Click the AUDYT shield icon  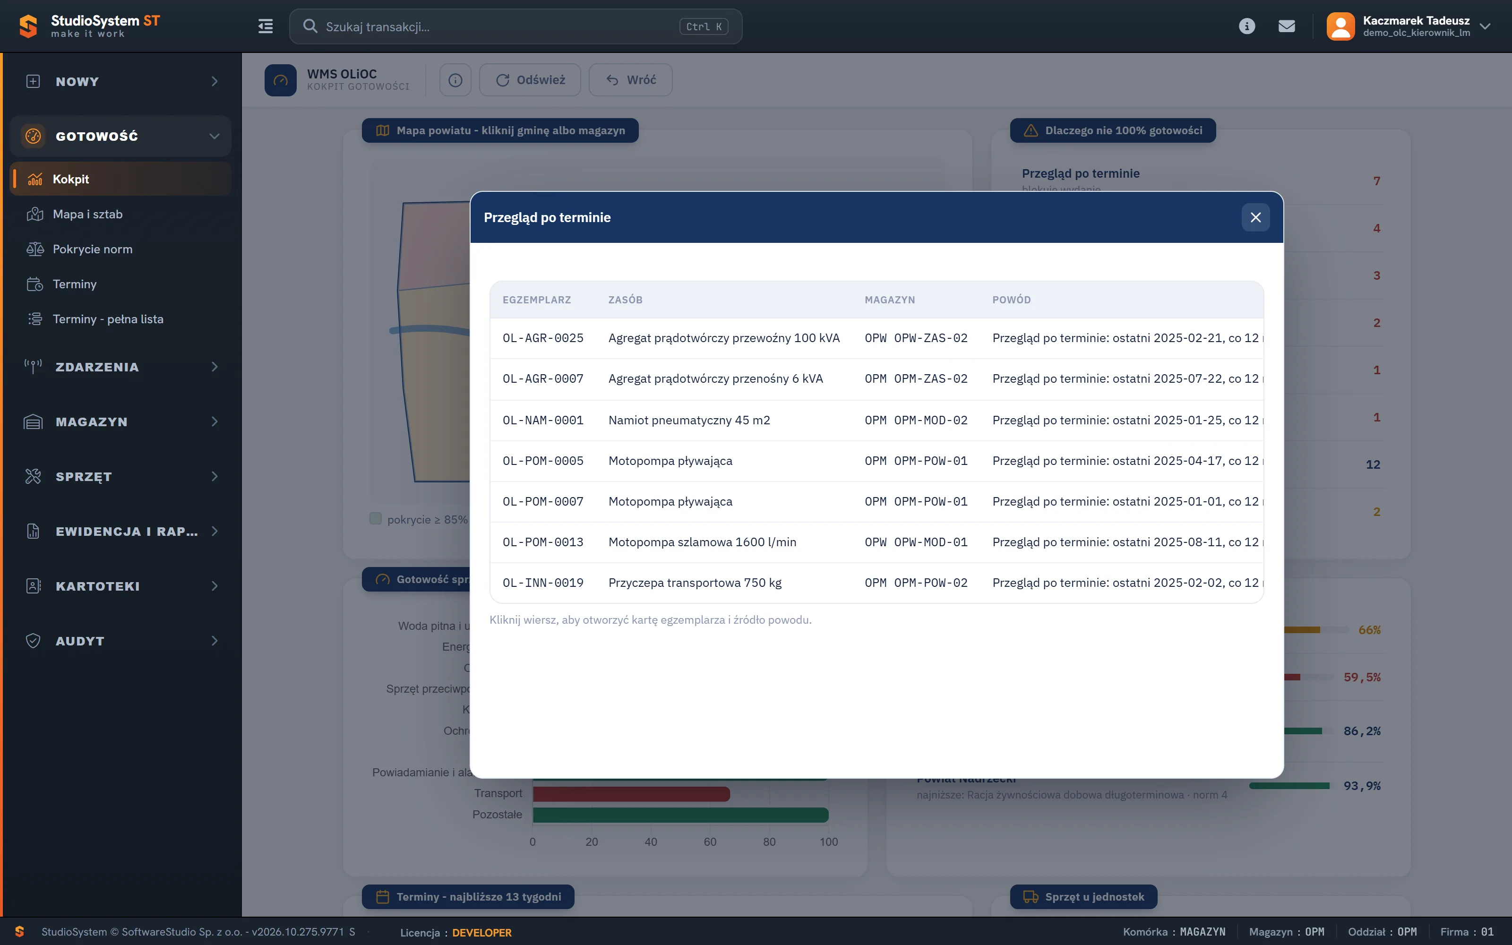click(33, 641)
